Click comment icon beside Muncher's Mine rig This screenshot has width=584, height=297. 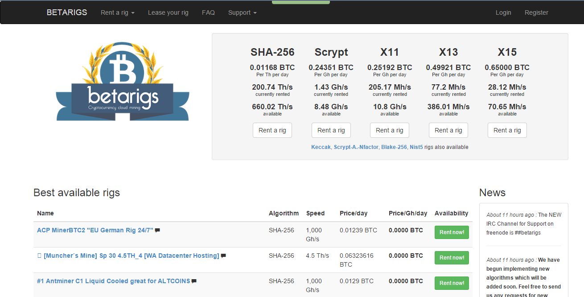(223, 256)
